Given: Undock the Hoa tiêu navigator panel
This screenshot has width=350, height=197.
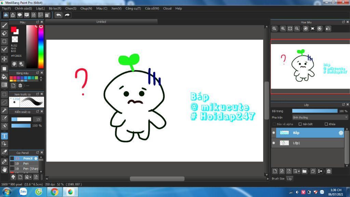Looking at the screenshot, I should pyautogui.click(x=343, y=22).
